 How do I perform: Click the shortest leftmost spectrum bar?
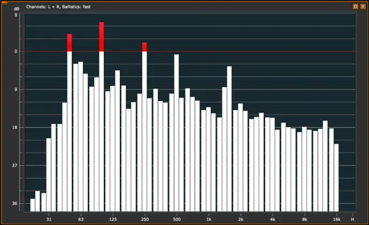pyautogui.click(x=33, y=205)
